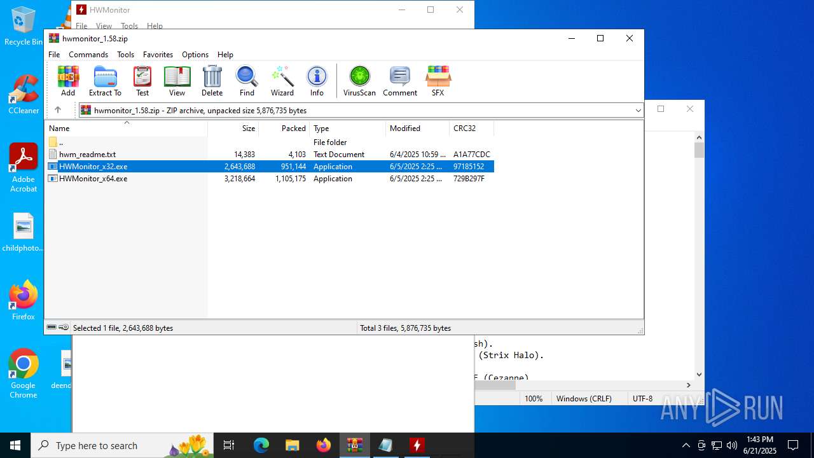Open File Explorer from the taskbar
The image size is (814, 458).
pos(292,445)
